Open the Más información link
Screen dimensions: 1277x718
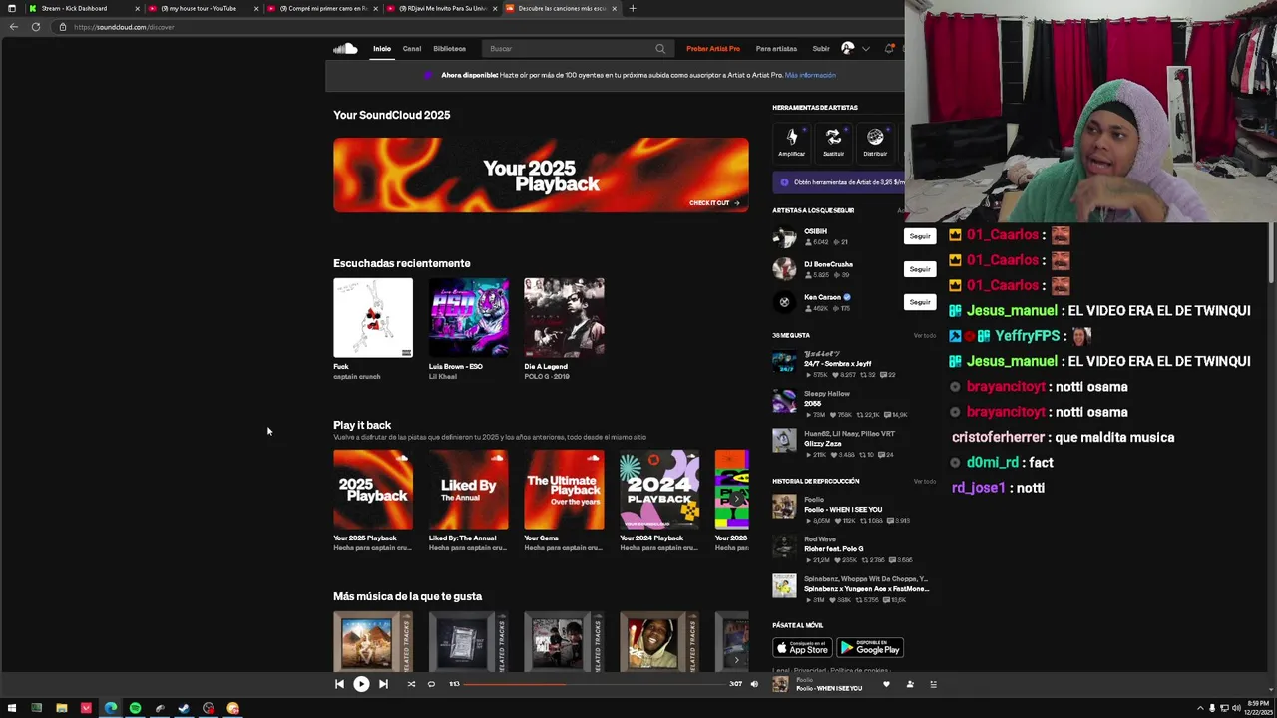810,75
